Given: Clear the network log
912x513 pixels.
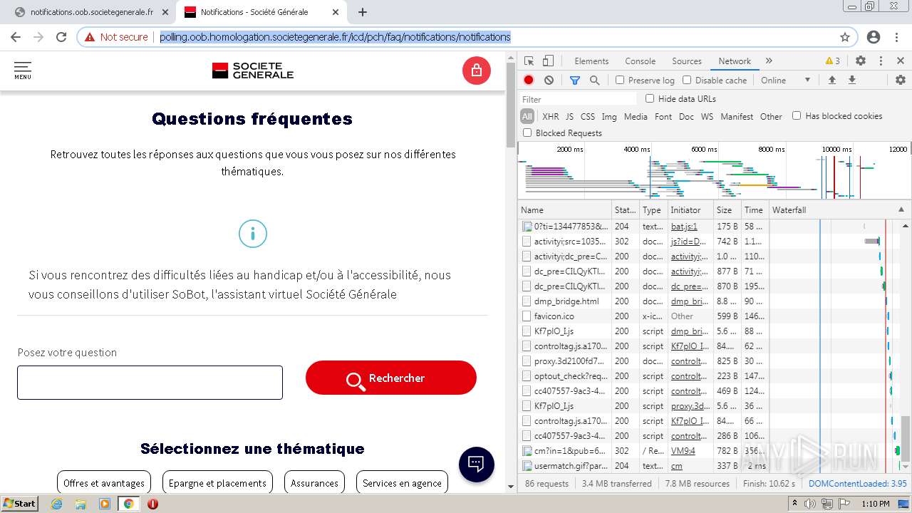Looking at the screenshot, I should click(x=549, y=81).
